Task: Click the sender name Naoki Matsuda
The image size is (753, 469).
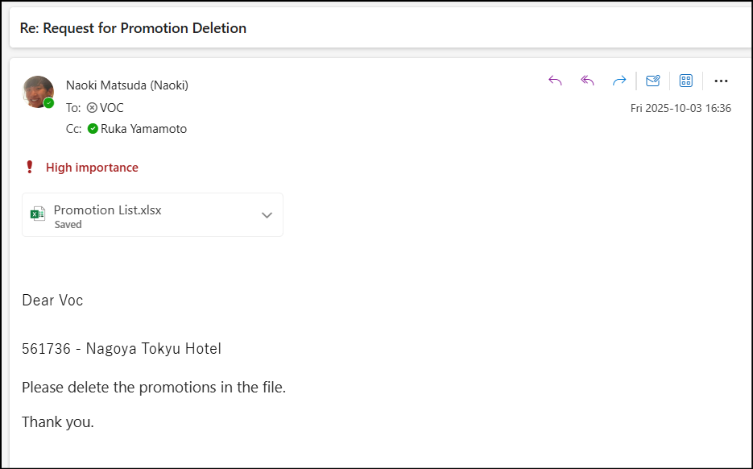Action: [x=127, y=85]
